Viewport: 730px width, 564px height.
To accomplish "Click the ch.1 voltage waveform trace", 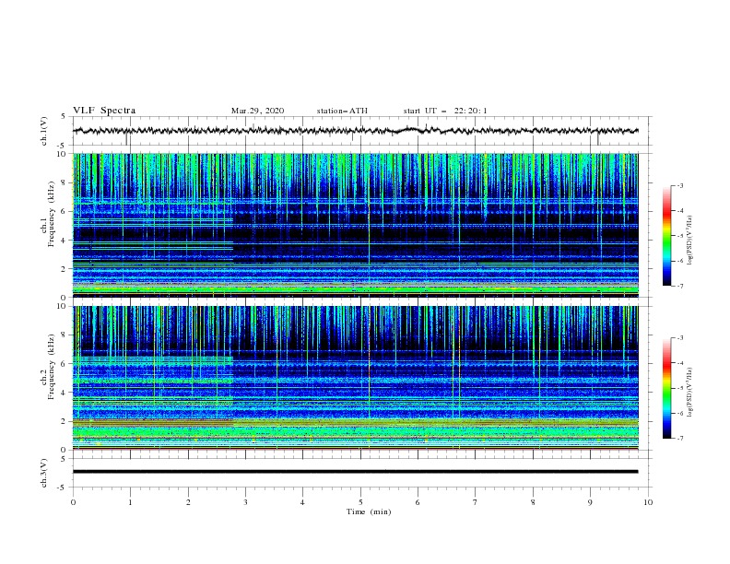I will click(x=355, y=131).
